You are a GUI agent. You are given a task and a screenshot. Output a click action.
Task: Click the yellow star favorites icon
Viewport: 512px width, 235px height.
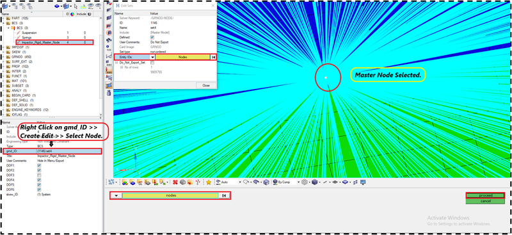(x=209, y=182)
